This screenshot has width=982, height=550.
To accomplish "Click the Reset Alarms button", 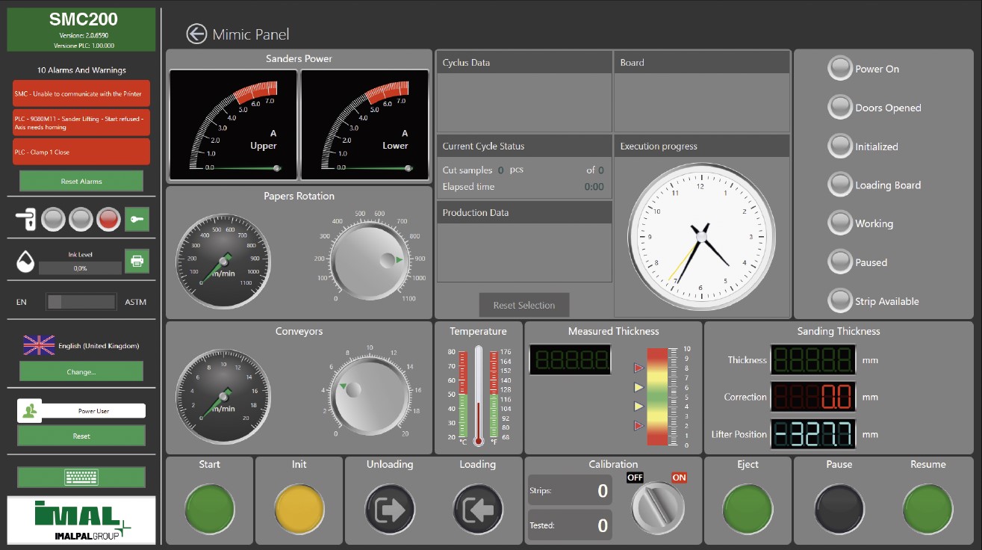I will pos(81,182).
